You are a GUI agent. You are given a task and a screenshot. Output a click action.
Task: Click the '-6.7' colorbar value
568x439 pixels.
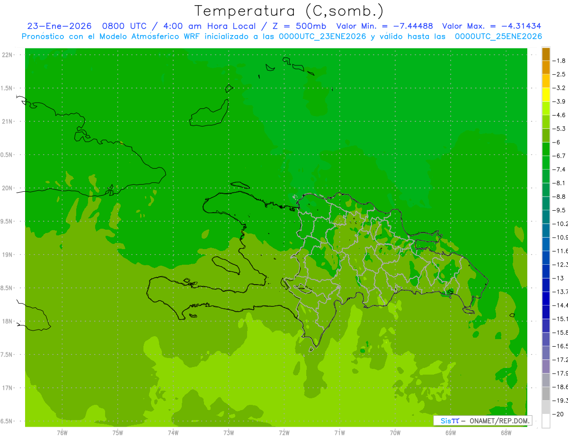click(559, 156)
